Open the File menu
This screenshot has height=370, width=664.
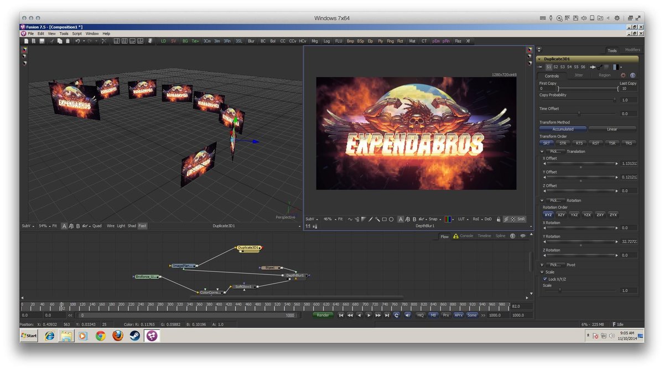pyautogui.click(x=31, y=34)
